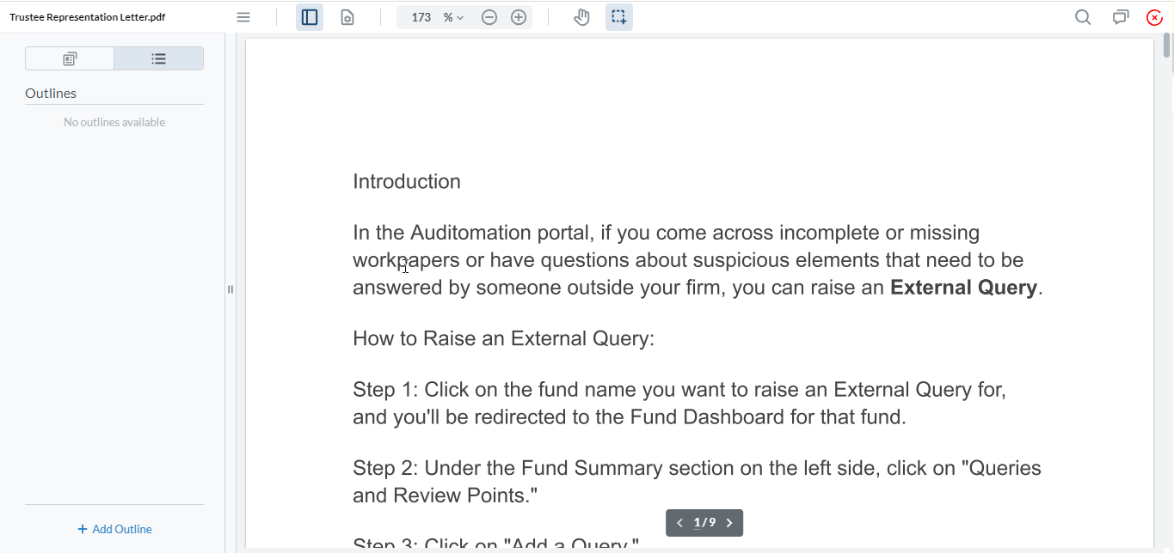Switch to the thumbnails sidebar tab
The image size is (1174, 553).
pos(70,58)
